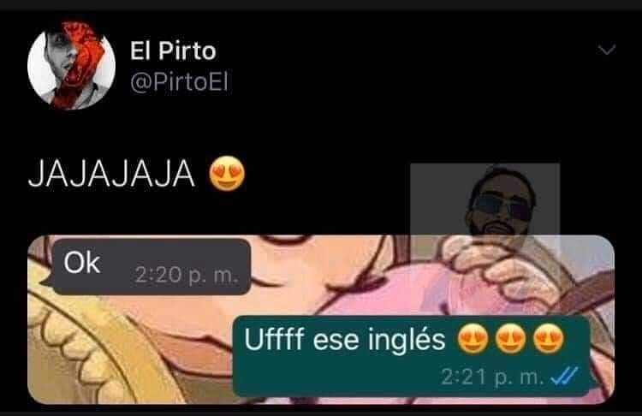
Task: Click the heart-eyes emoji beside JAJAJAJA
Action: (227, 174)
